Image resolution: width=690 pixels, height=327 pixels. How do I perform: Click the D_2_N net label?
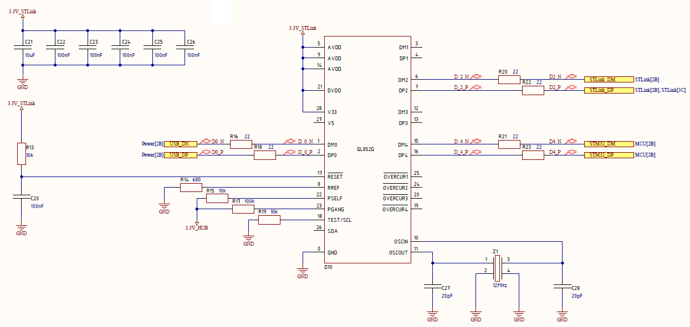point(461,76)
